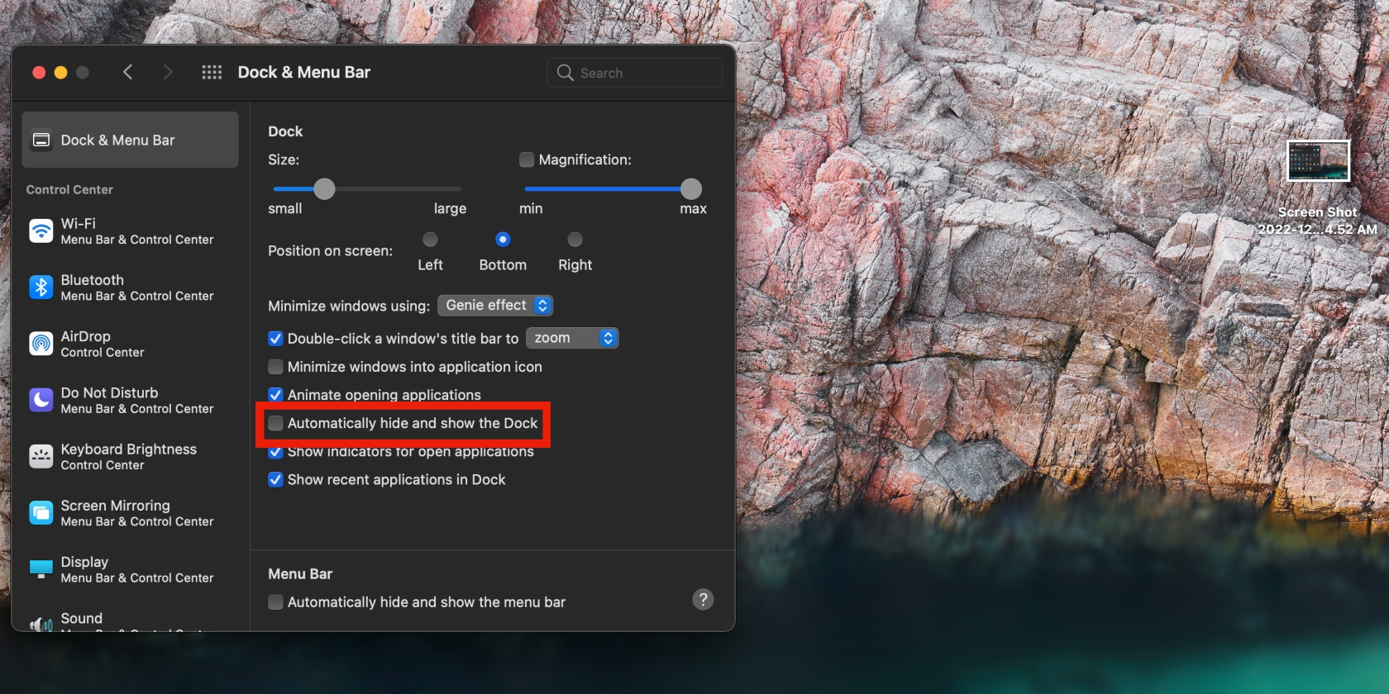This screenshot has width=1389, height=694.
Task: Enable the Magnification checkbox
Action: tap(527, 159)
